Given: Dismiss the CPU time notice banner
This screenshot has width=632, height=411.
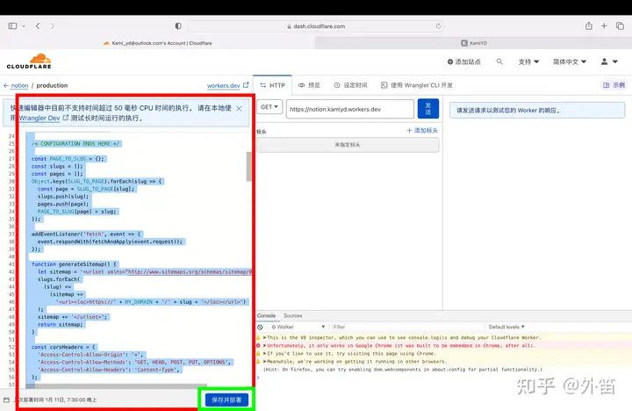Looking at the screenshot, I should 239,109.
